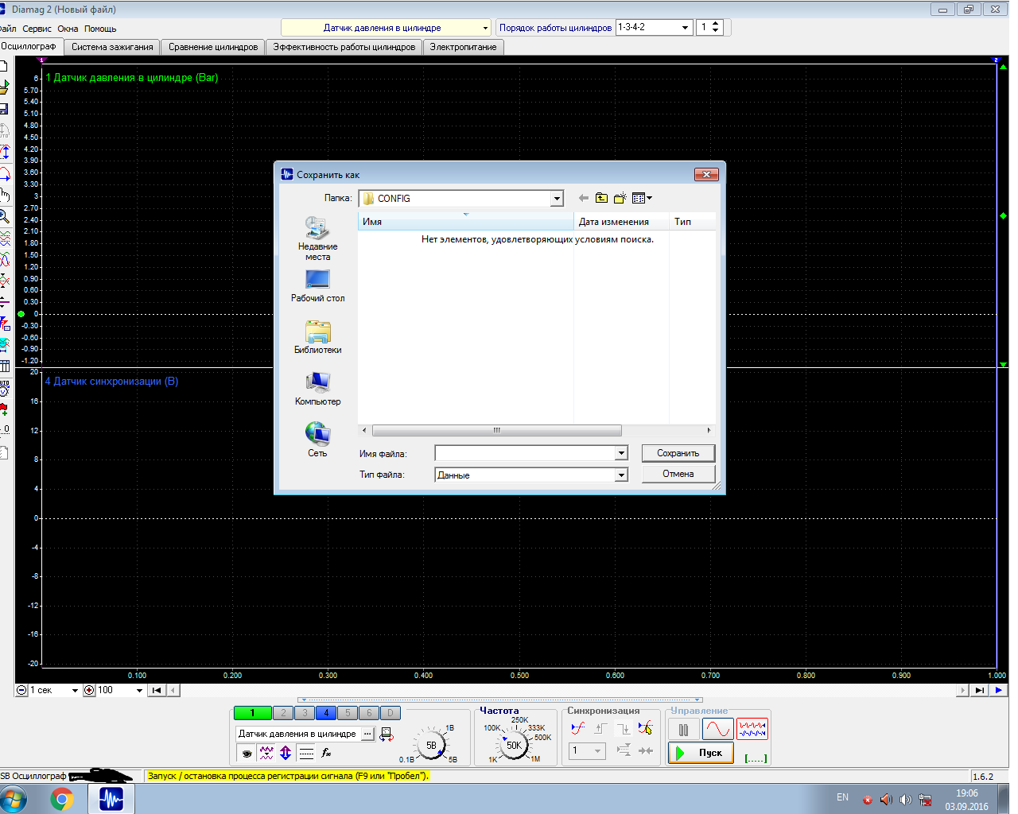Toggle channel 1 green button
Viewport: 1018px width, 814px height.
252,713
